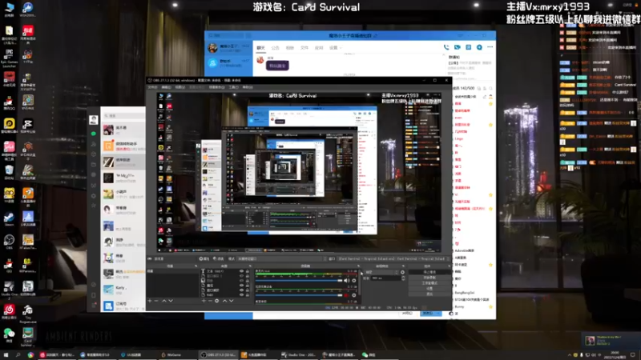Switch to 文件 tab in QQ group
This screenshot has width=641, height=360.
click(x=304, y=48)
